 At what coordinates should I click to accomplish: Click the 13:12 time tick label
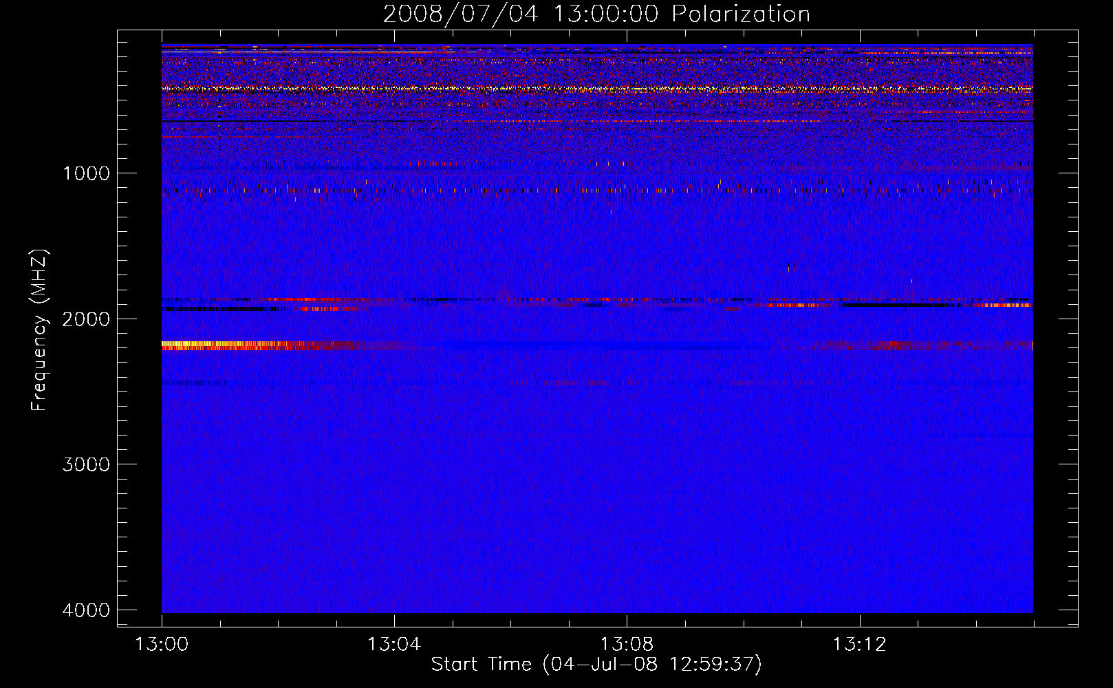(x=860, y=645)
